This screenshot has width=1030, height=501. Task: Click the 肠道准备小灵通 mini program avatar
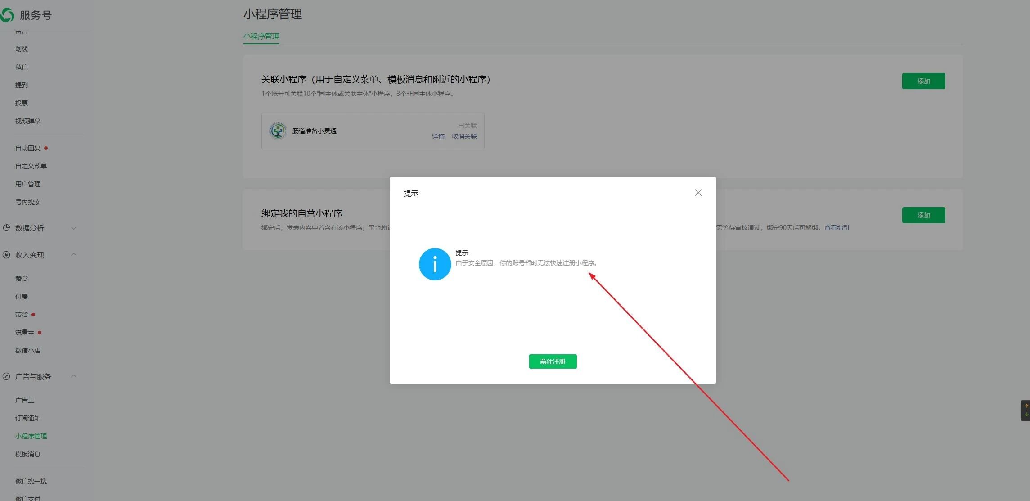[x=278, y=131]
